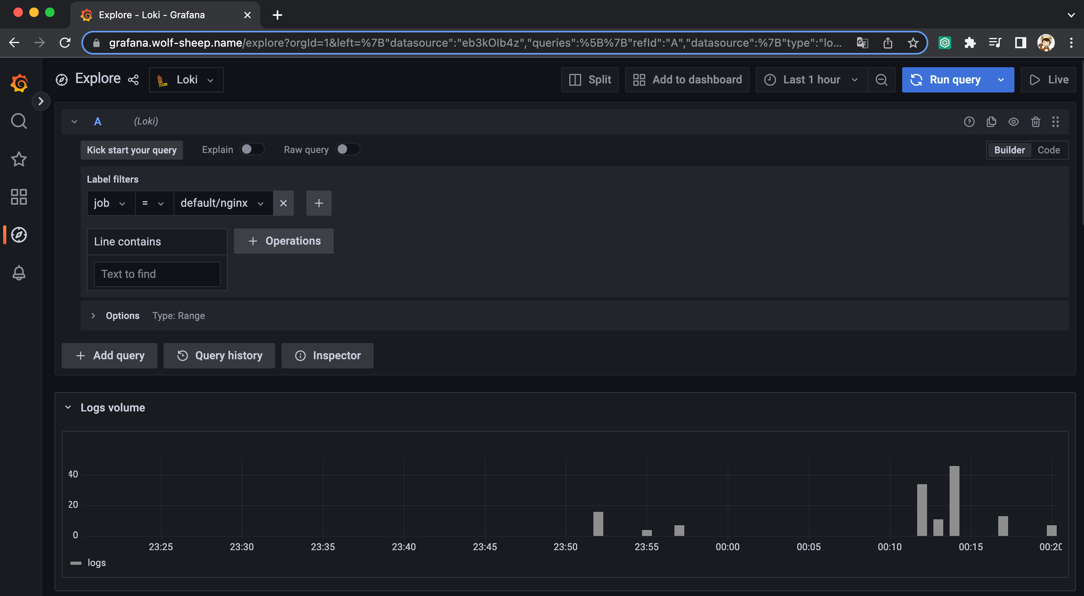The width and height of the screenshot is (1084, 596).
Task: Click the share icon next to Explore
Action: (133, 79)
